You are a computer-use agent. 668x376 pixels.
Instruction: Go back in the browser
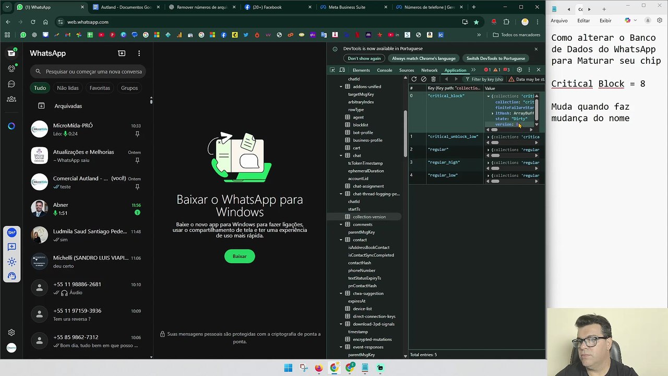click(x=8, y=22)
